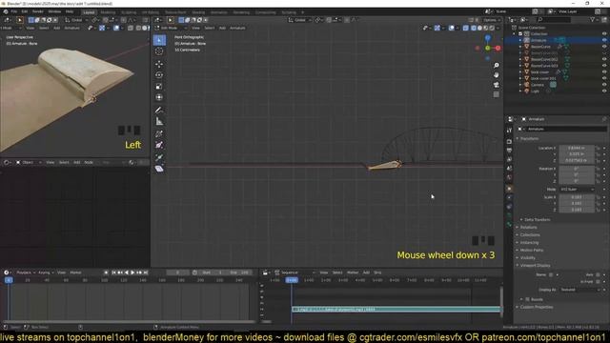610x343 pixels.
Task: Hide the Armature object in outliner
Action: point(604,40)
